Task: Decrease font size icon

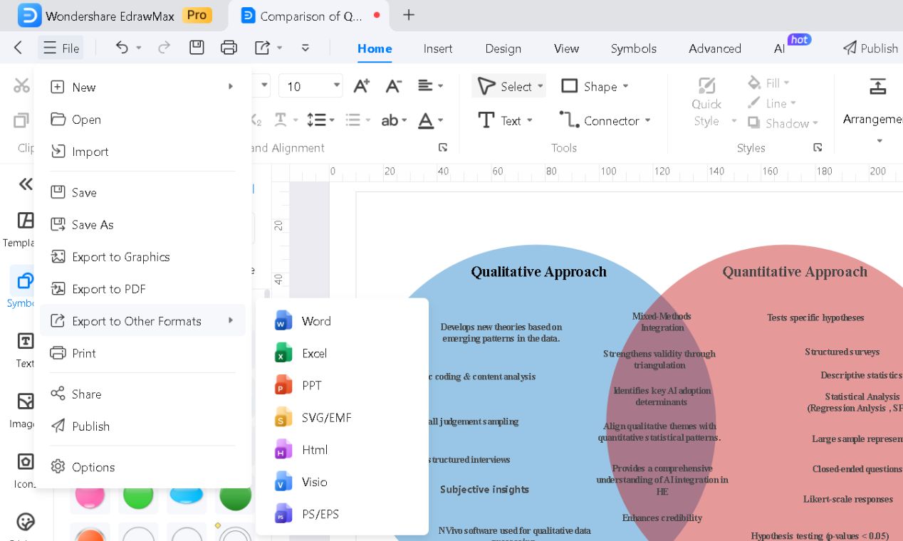Action: (x=393, y=86)
